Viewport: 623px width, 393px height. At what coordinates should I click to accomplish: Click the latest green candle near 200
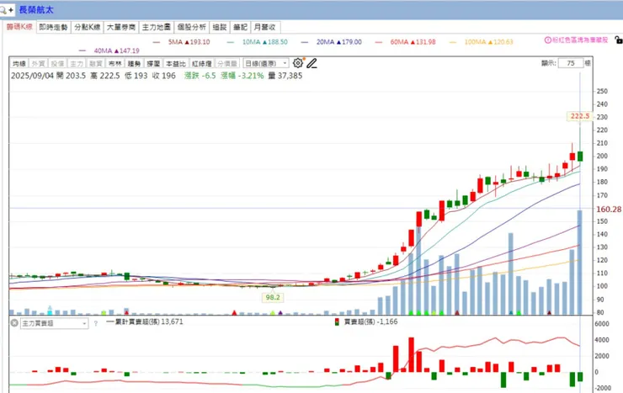tap(580, 156)
